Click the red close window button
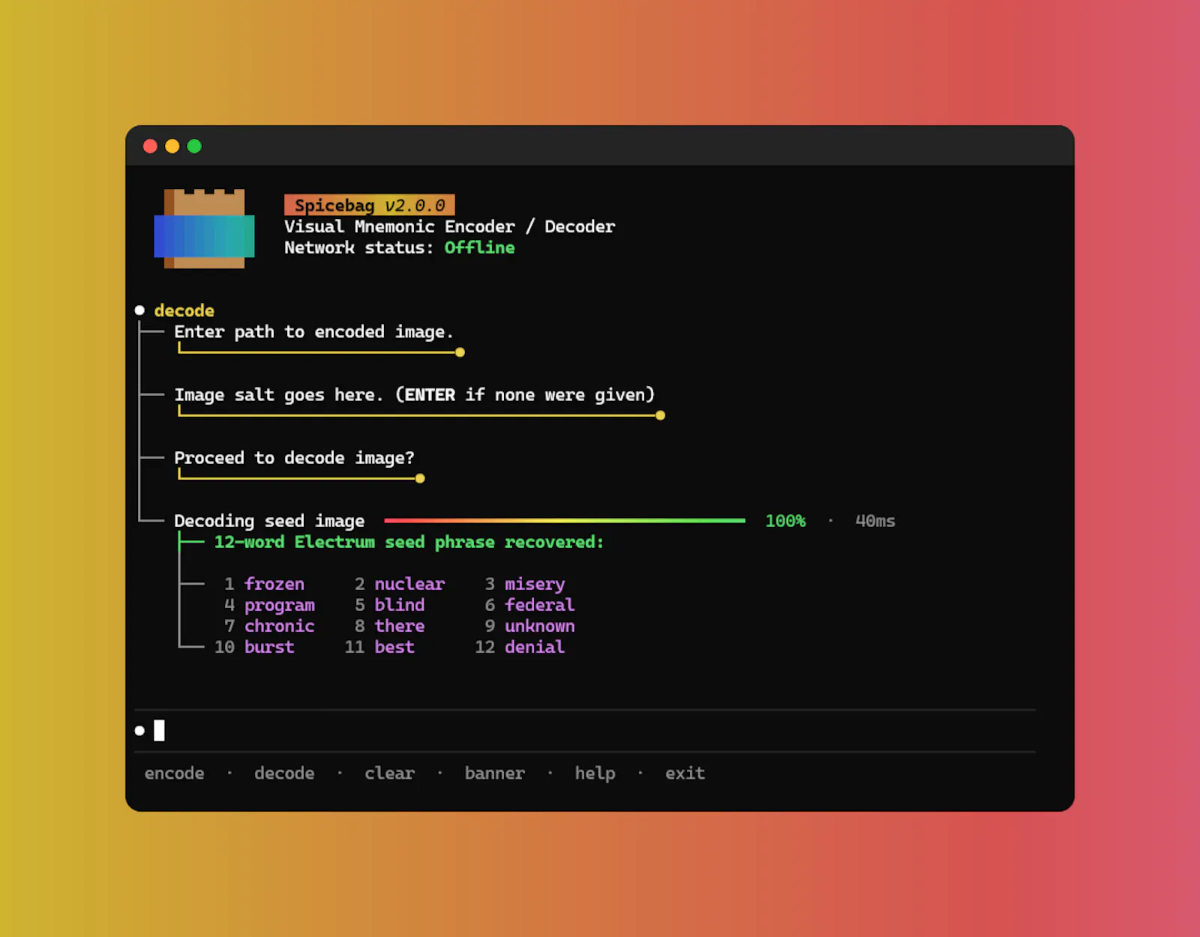This screenshot has height=937, width=1200. (150, 146)
